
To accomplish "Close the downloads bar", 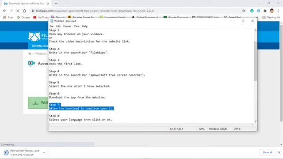I will (279, 152).
